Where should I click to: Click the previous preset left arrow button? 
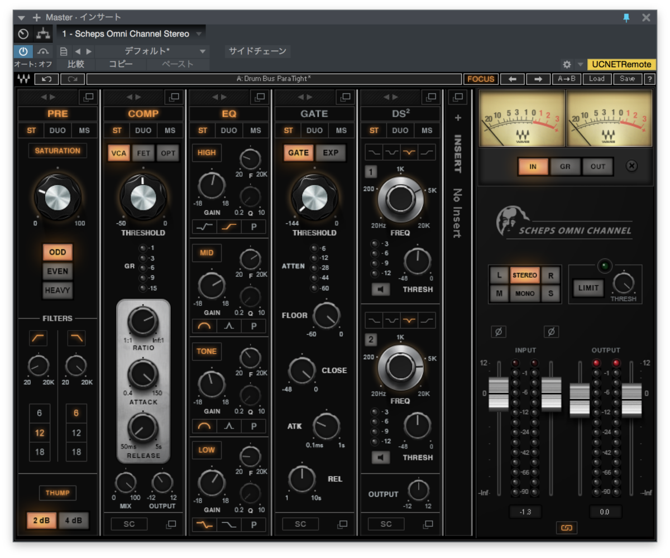(512, 79)
